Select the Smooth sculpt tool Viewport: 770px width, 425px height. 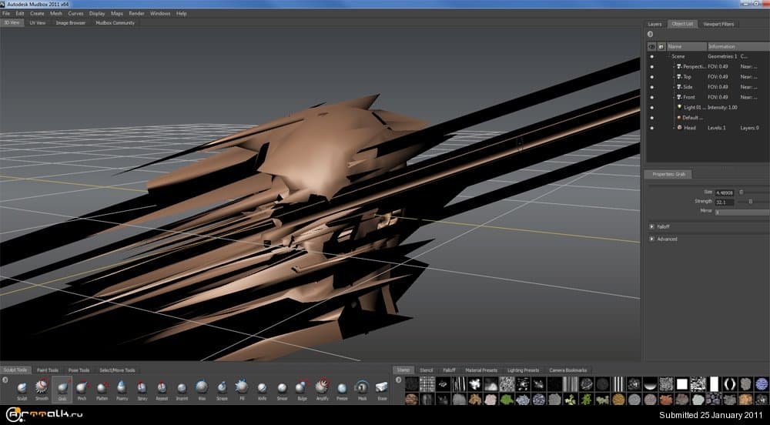coord(42,387)
